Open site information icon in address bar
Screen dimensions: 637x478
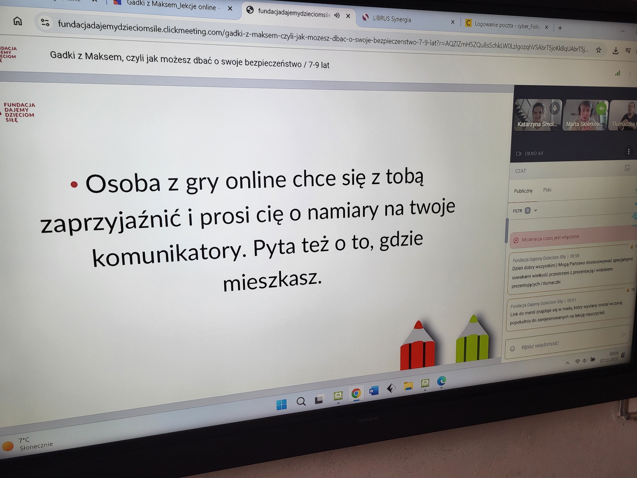pos(45,22)
